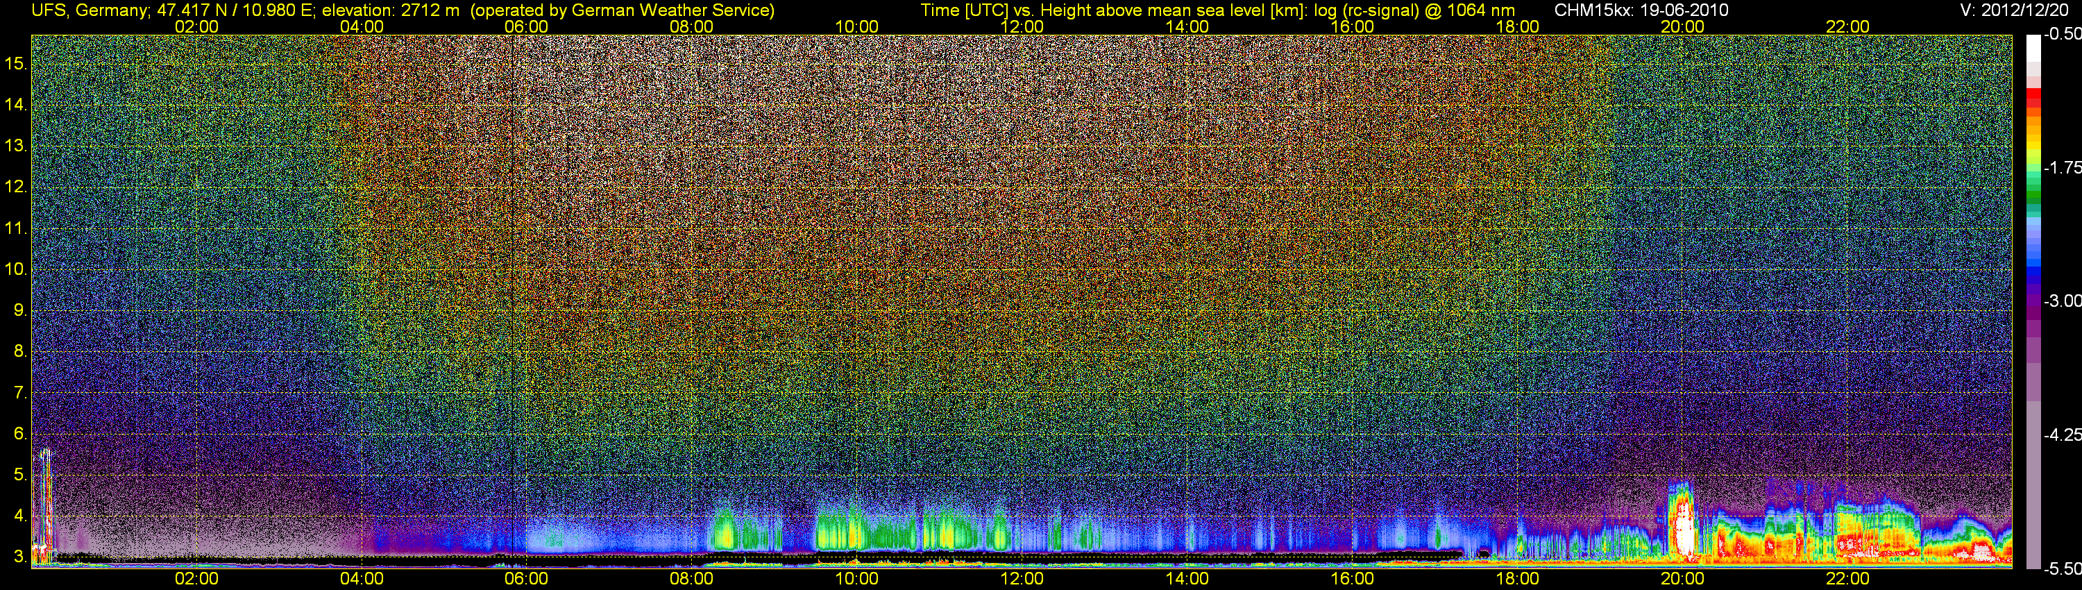
Task: Click the '10:00' label on bottom time axis
Action: tap(856, 579)
